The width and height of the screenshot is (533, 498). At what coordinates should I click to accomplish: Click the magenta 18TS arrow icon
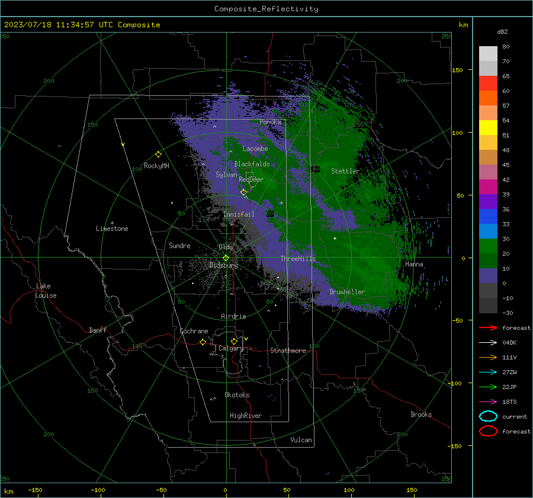tap(488, 402)
